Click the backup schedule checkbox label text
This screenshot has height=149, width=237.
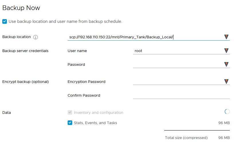tap(65, 21)
